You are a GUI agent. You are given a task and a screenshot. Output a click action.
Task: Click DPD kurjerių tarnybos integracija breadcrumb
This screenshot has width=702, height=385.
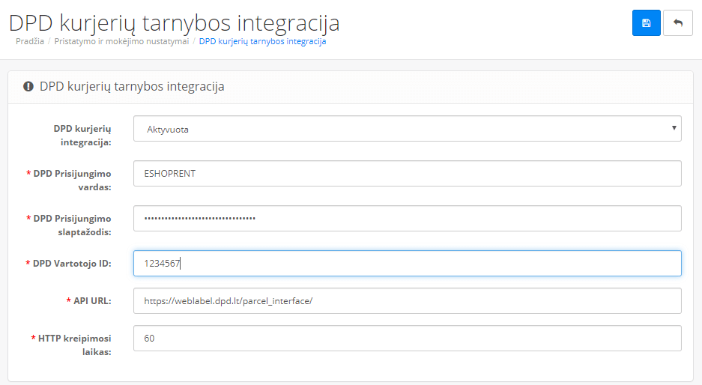(262, 41)
